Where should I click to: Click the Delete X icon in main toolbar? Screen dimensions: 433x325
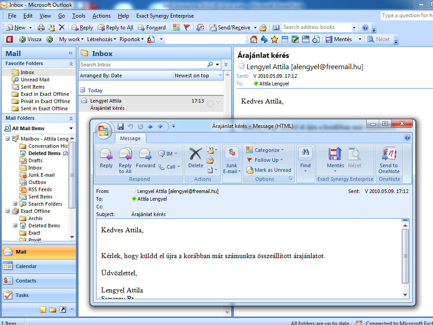(x=62, y=28)
